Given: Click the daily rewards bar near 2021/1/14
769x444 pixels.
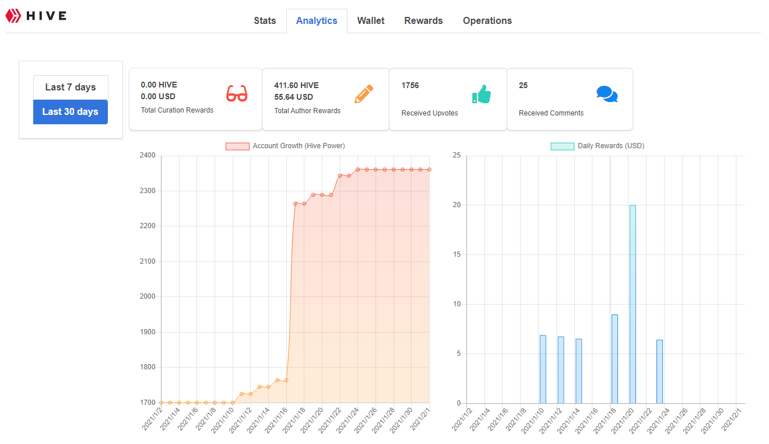Looking at the screenshot, I should (x=579, y=371).
